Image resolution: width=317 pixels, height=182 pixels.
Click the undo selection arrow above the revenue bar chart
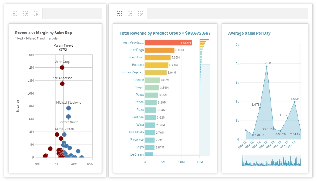pyautogui.click(x=120, y=13)
